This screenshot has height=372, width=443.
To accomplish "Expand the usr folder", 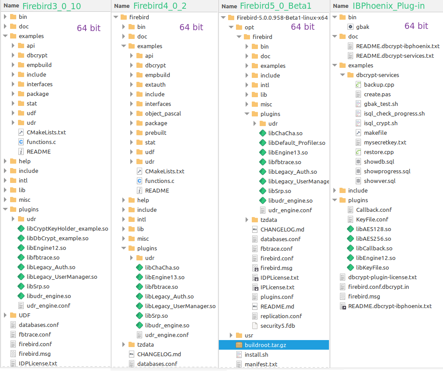I will 231,335.
